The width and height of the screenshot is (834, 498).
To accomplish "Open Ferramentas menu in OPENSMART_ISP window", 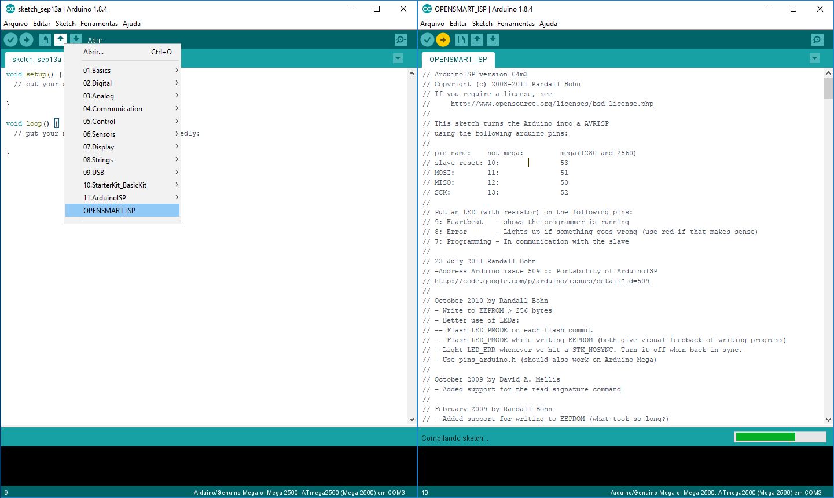I will point(516,24).
